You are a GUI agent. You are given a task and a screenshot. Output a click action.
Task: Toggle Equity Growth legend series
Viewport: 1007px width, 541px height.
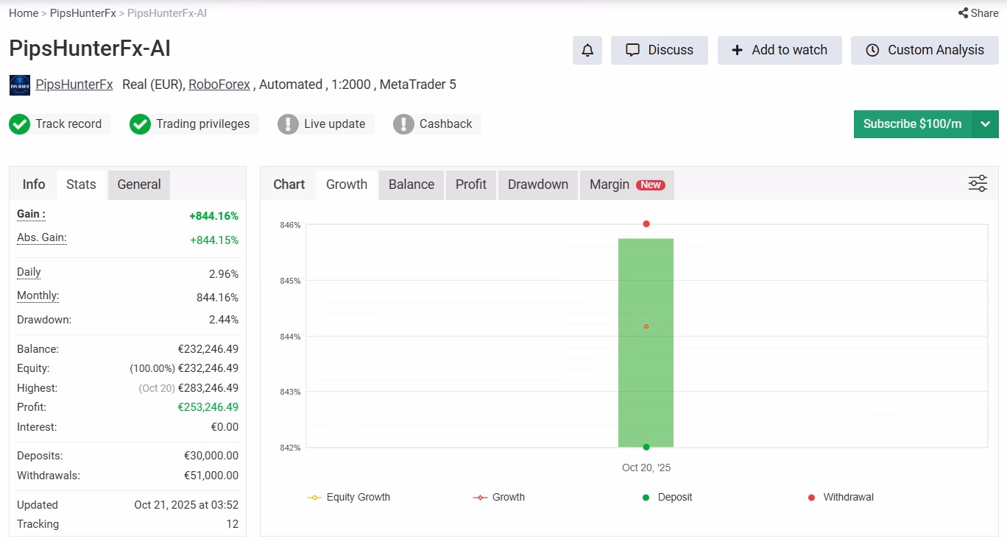point(349,498)
